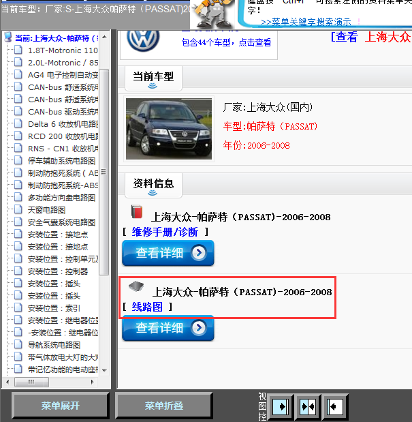This screenshot has width=412, height=422.
Task: Click the red book icon for 维修手册
Action: point(137,211)
